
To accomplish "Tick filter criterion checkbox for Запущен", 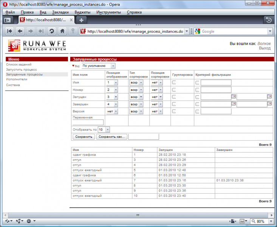I will (197, 97).
